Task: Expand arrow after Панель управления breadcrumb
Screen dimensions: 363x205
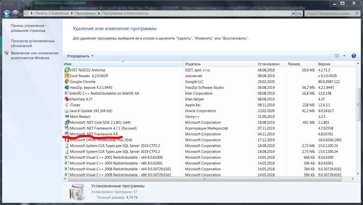Action: click(x=72, y=13)
